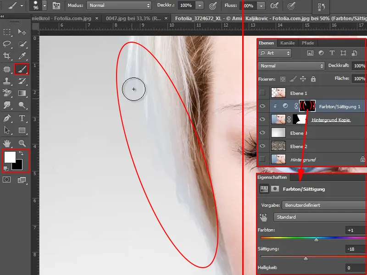This screenshot has height=275, width=367.
Task: Open the layer blend mode Normal dropdown
Action: coord(291,66)
